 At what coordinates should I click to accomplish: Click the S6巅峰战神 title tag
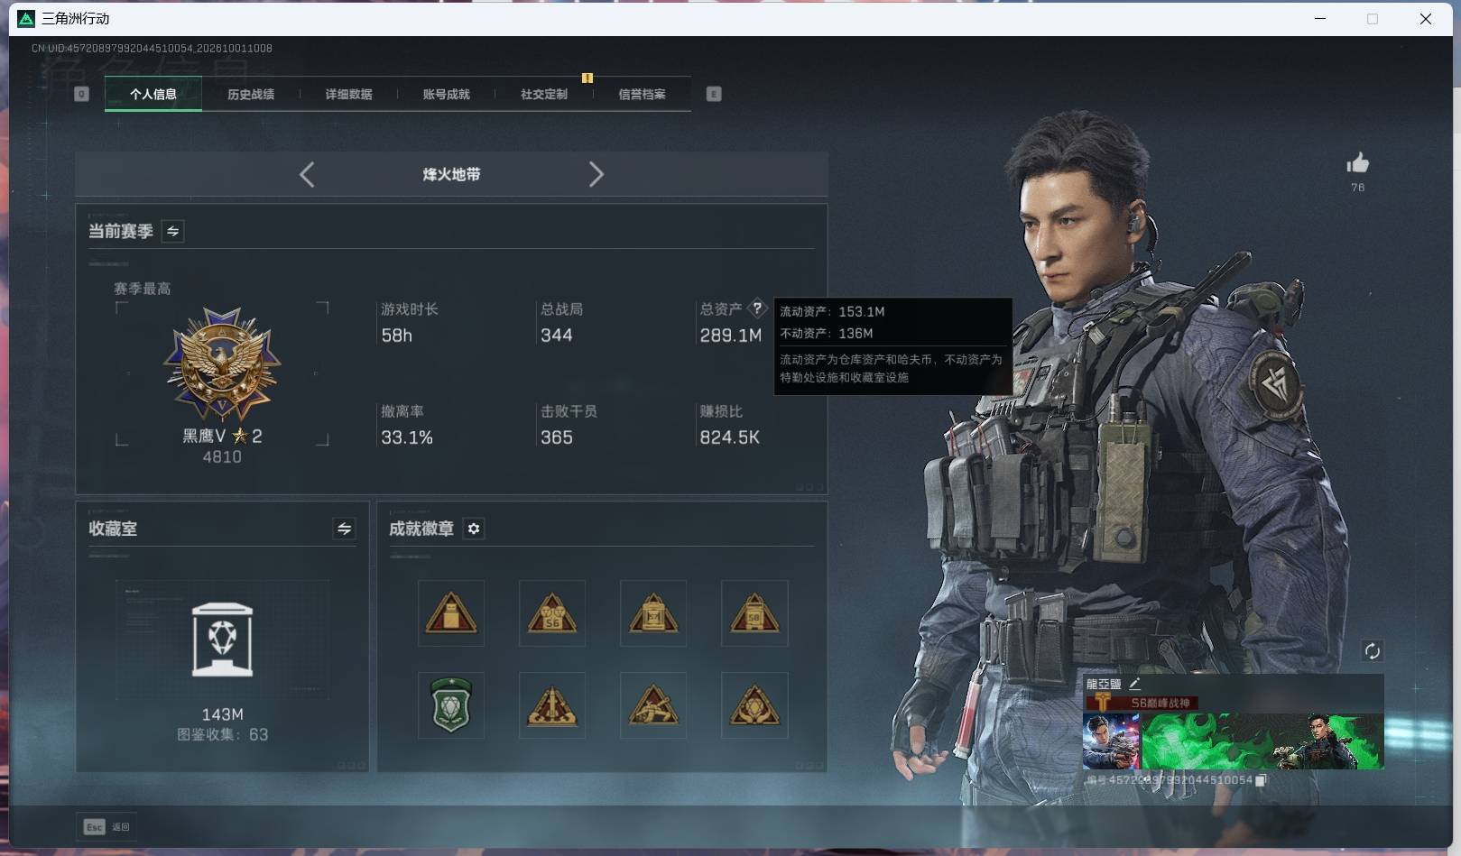(x=1142, y=703)
